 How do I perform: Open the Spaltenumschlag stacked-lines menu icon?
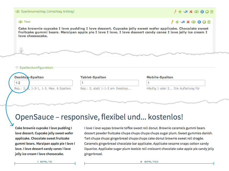tap(212, 12)
